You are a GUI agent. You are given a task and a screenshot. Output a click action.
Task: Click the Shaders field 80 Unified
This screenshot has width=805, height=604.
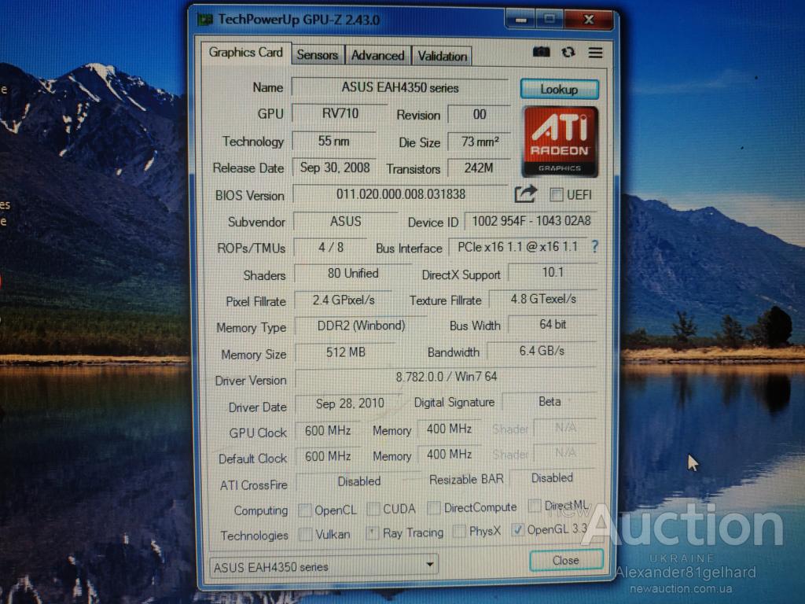tap(353, 273)
